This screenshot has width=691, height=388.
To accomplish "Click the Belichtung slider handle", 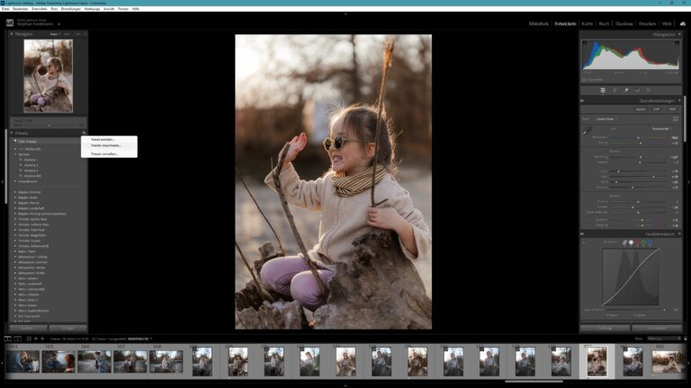I will [641, 157].
